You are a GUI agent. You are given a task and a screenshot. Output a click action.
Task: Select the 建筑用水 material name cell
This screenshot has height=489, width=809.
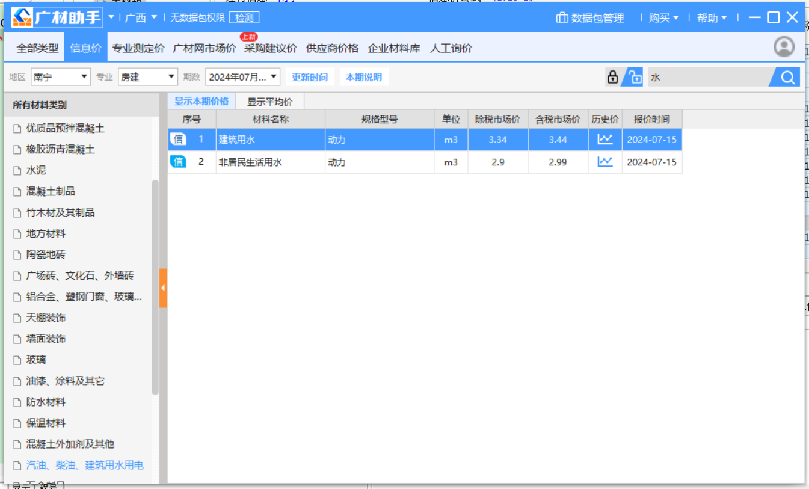[x=271, y=140]
